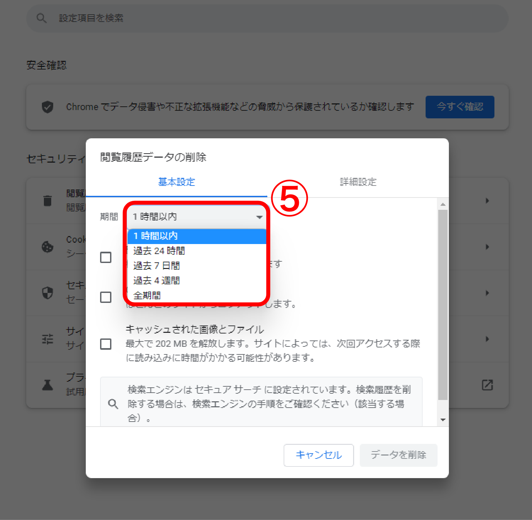Click the dialog scrollbar down arrow
Viewport: 532px width, 520px height.
[443, 420]
